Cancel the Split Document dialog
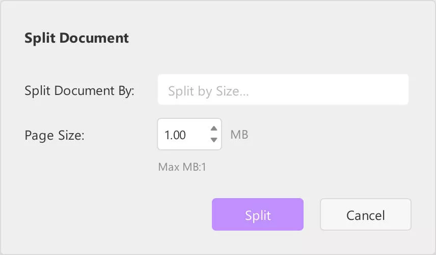The image size is (436, 255). (365, 214)
